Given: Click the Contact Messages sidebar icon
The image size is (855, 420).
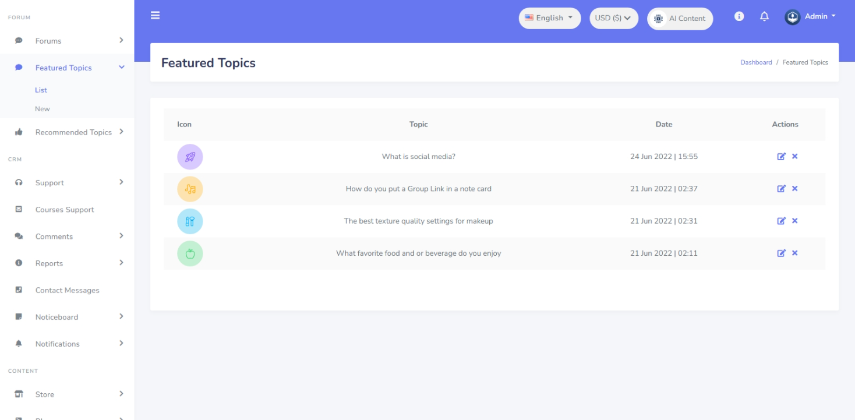Looking at the screenshot, I should [x=19, y=290].
